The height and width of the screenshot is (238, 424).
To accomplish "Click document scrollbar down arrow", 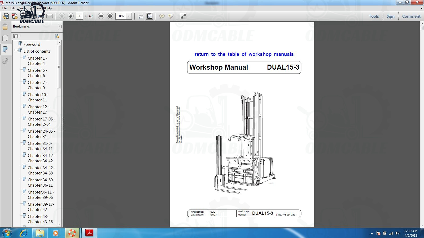I will click(422, 225).
